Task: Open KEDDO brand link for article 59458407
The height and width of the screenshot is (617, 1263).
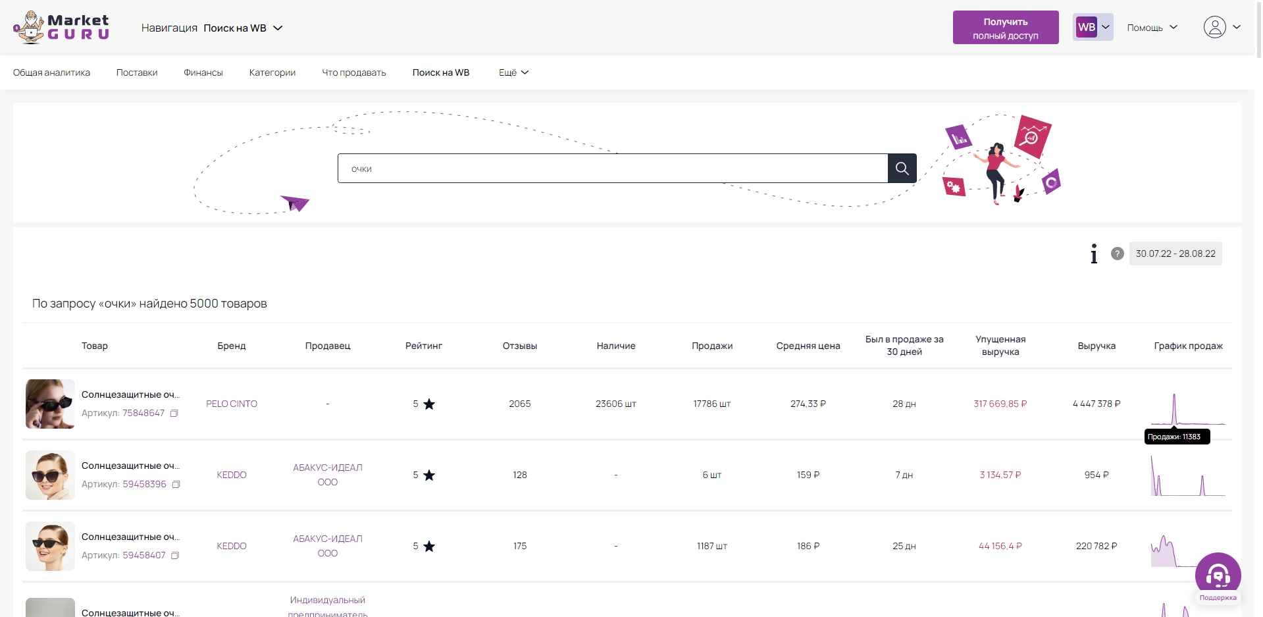Action: tap(232, 546)
